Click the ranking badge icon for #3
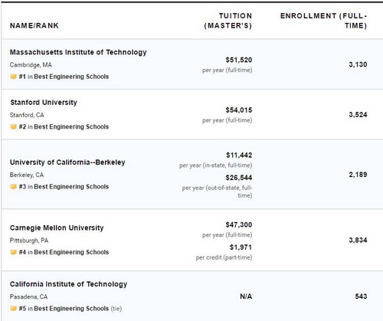Screen dimensions: 383x321 13,187
